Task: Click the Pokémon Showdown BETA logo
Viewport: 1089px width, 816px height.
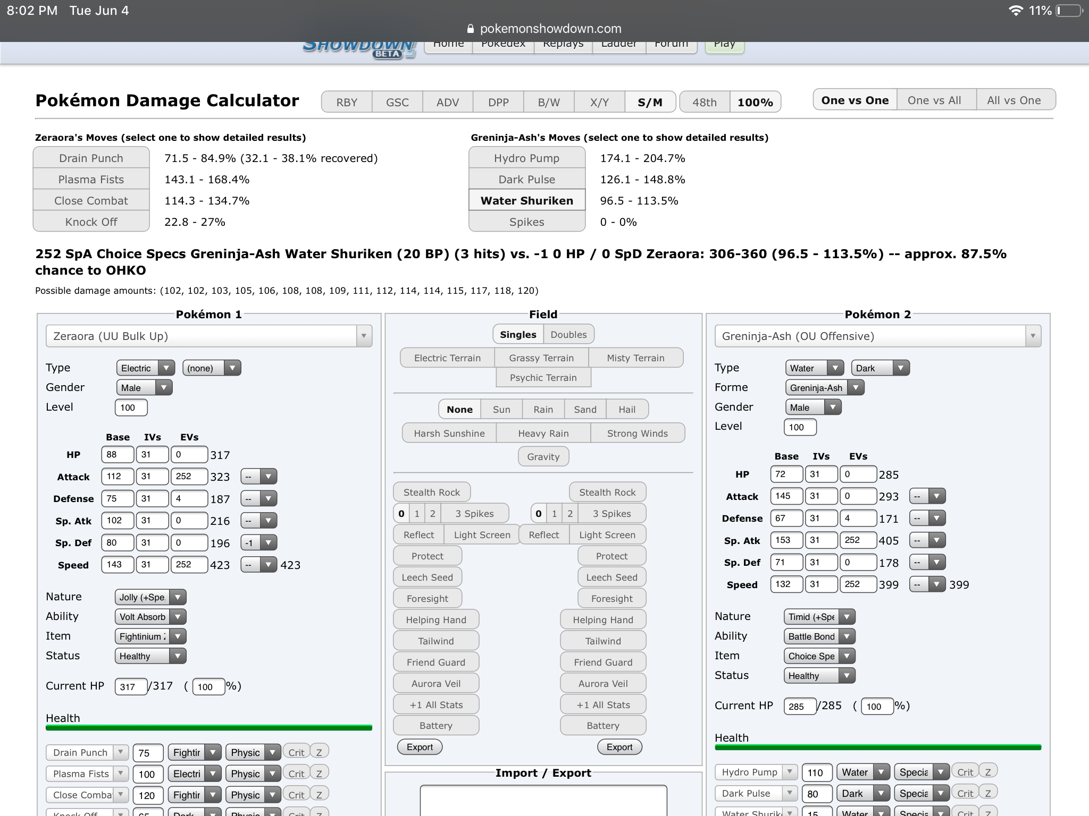Action: [359, 50]
